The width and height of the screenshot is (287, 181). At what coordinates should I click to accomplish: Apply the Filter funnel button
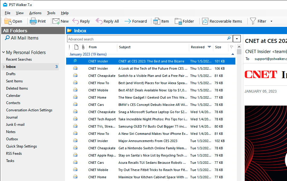[258, 21]
